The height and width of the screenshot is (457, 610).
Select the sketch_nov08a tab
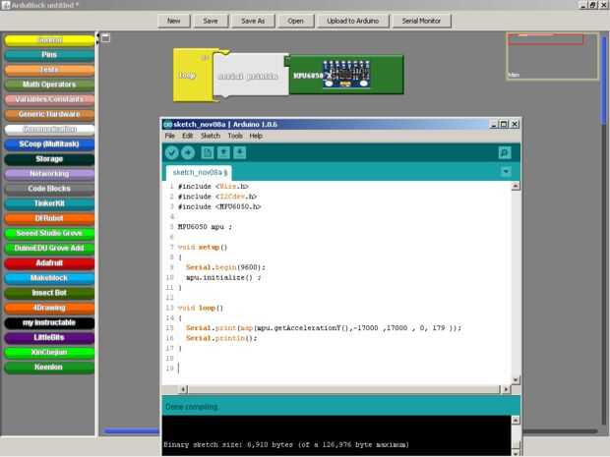coord(199,172)
